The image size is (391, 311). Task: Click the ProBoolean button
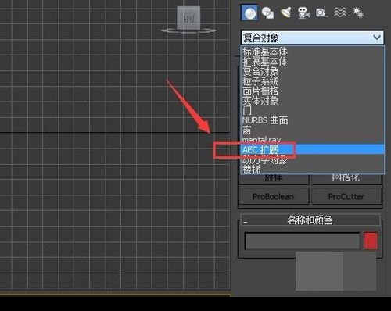(274, 196)
